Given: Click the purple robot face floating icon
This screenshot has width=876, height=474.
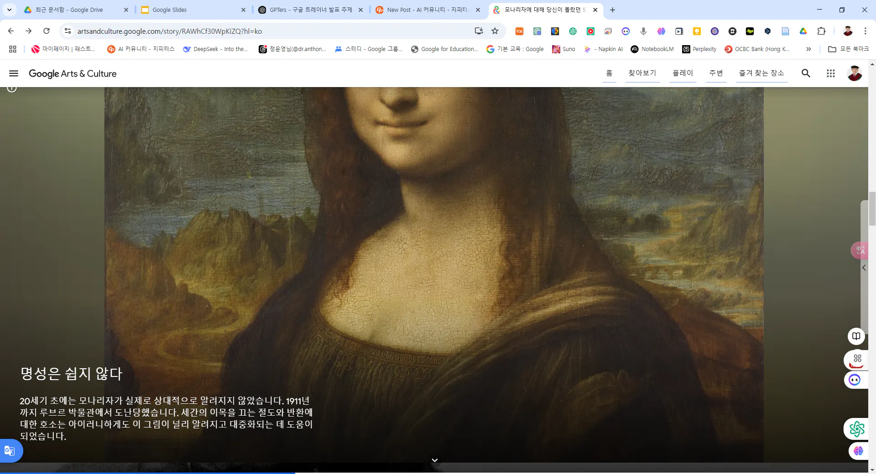Looking at the screenshot, I should (x=855, y=380).
